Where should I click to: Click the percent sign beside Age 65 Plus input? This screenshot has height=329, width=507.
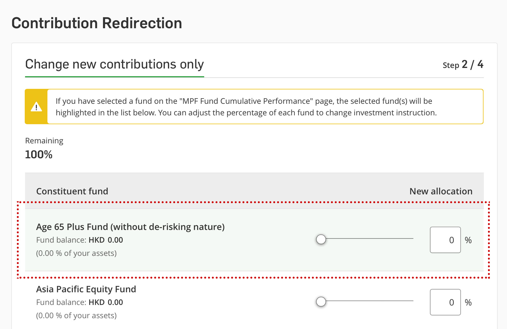pos(468,240)
